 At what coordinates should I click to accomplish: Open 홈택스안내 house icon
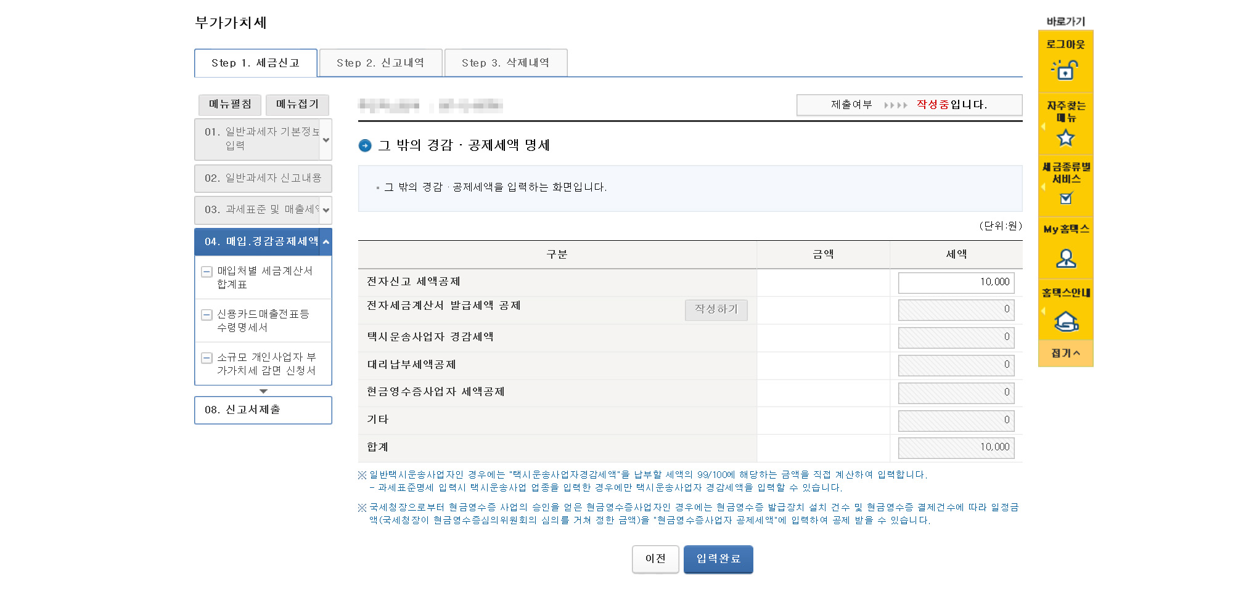[x=1066, y=321]
